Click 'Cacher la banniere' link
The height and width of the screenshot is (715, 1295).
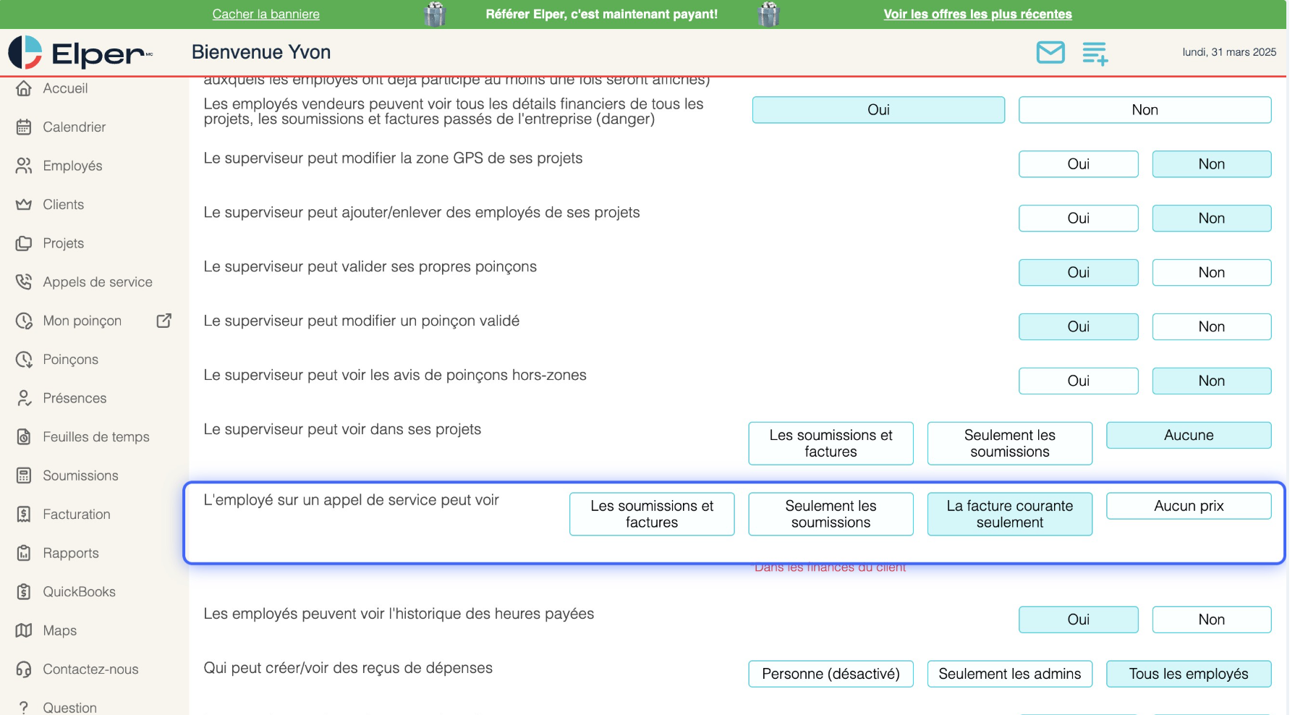coord(266,14)
